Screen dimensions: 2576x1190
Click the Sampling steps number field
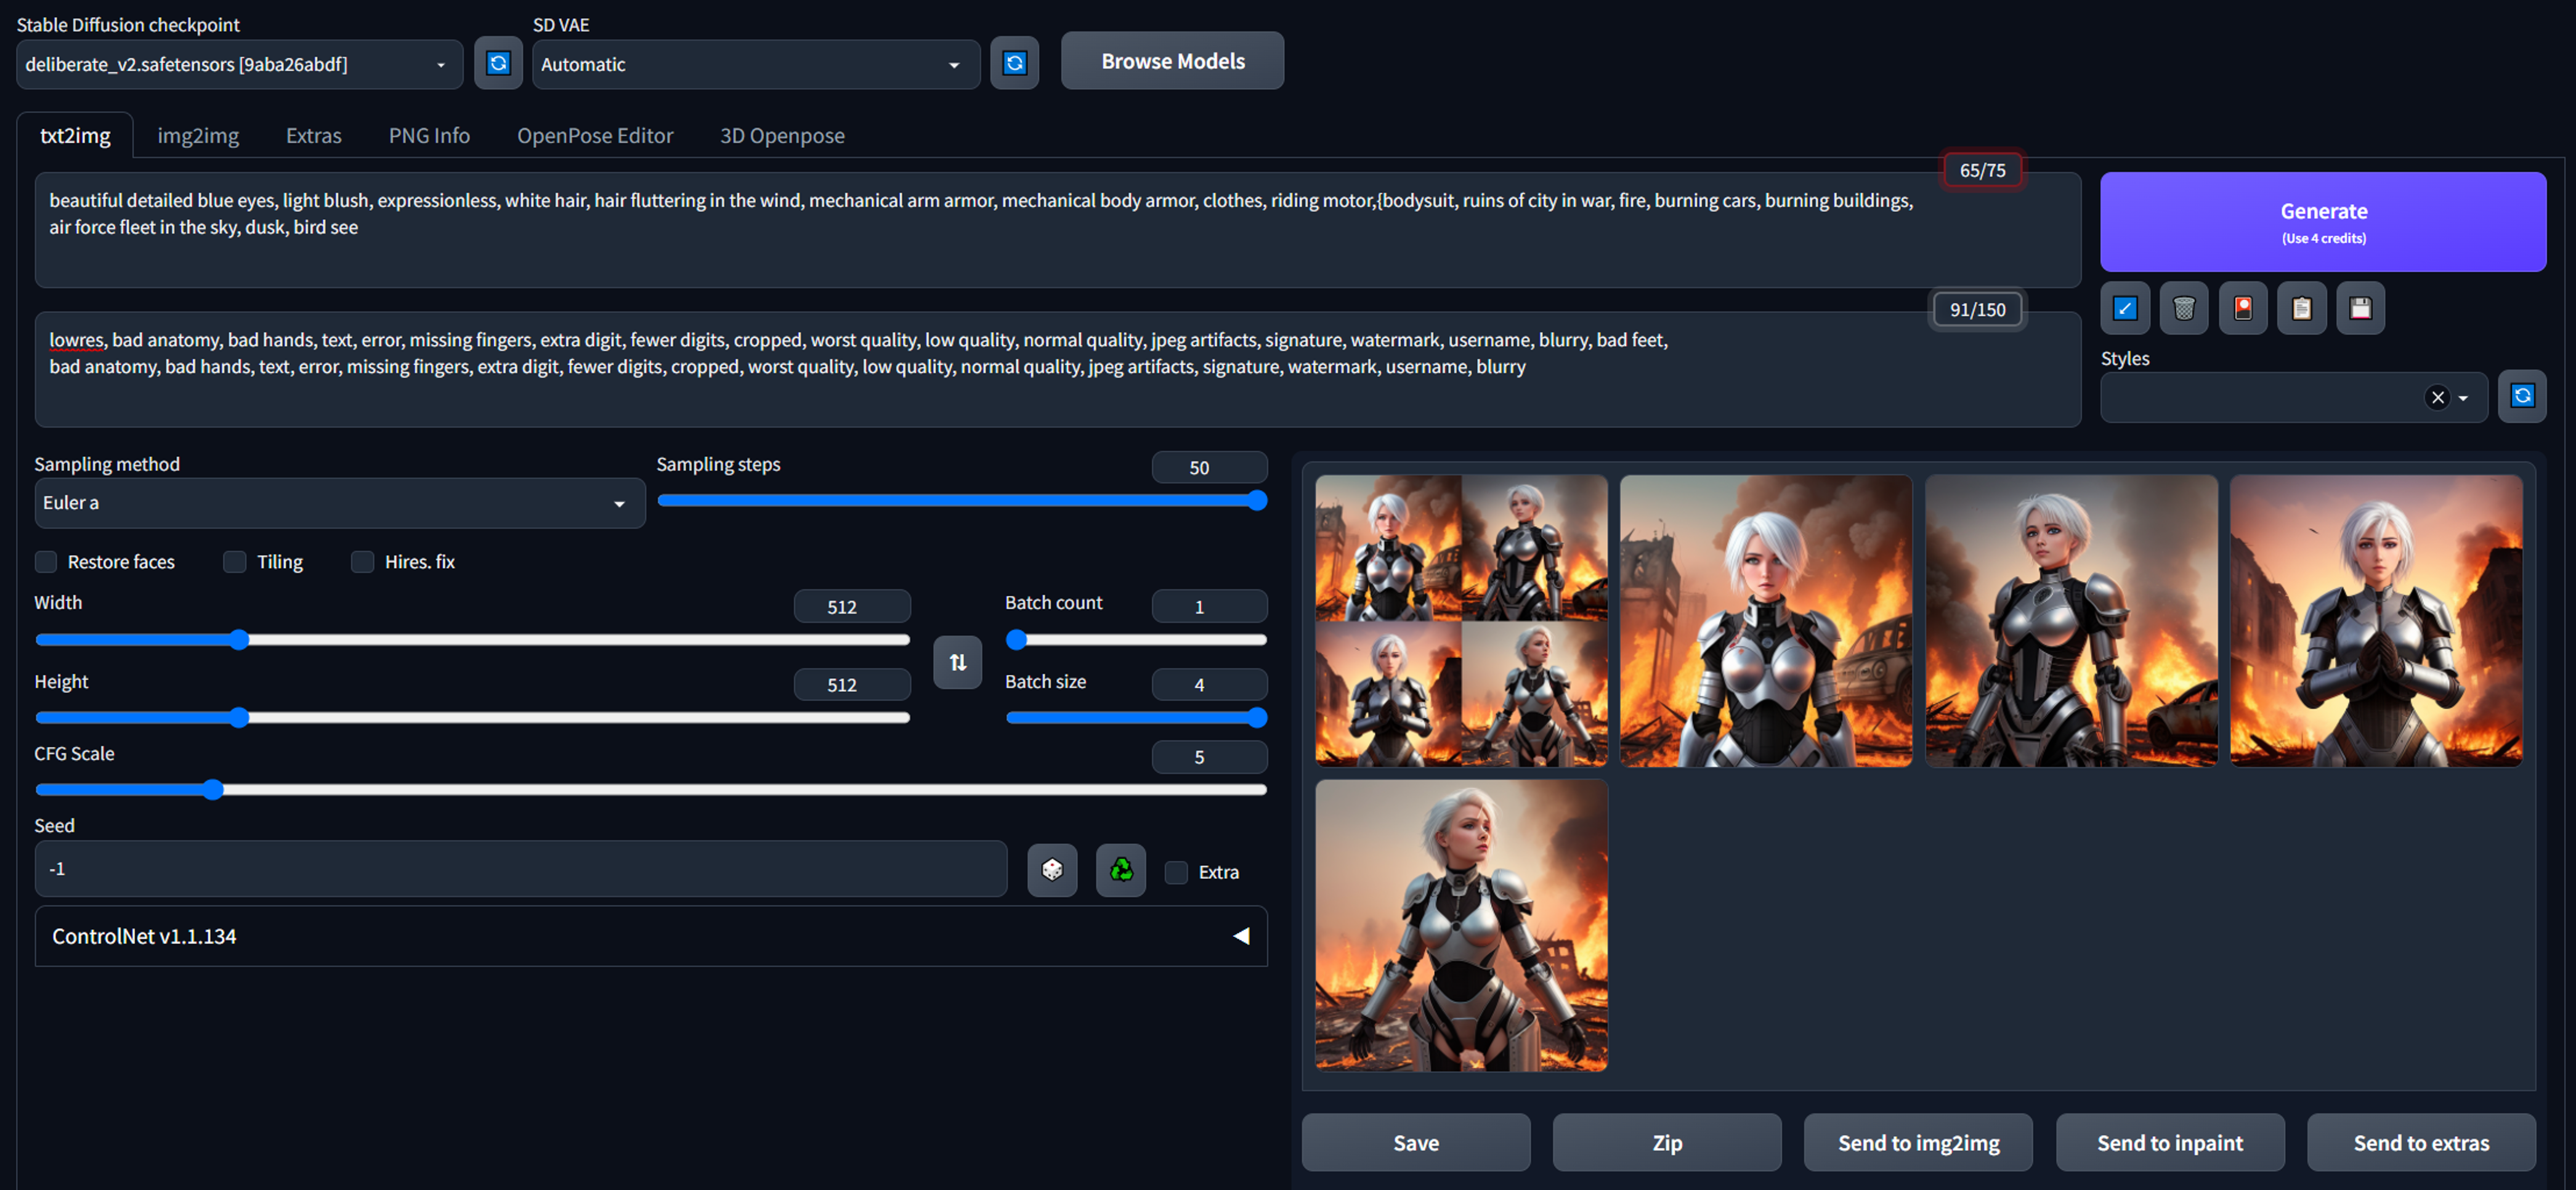point(1209,467)
